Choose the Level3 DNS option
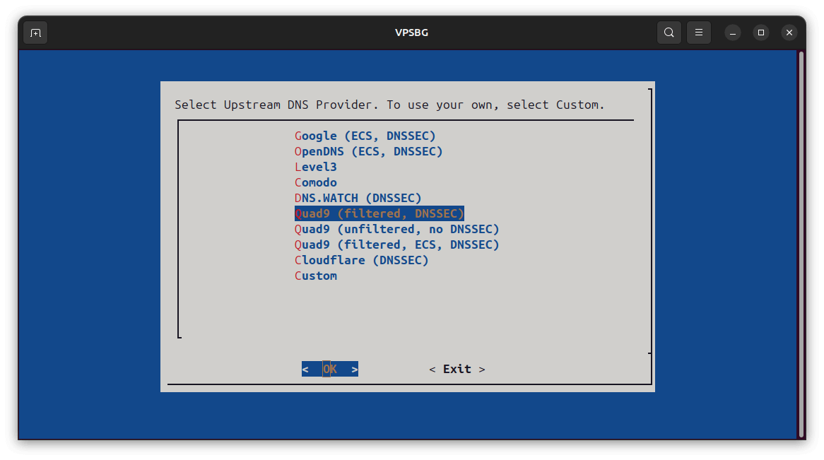The width and height of the screenshot is (824, 460). point(316,167)
